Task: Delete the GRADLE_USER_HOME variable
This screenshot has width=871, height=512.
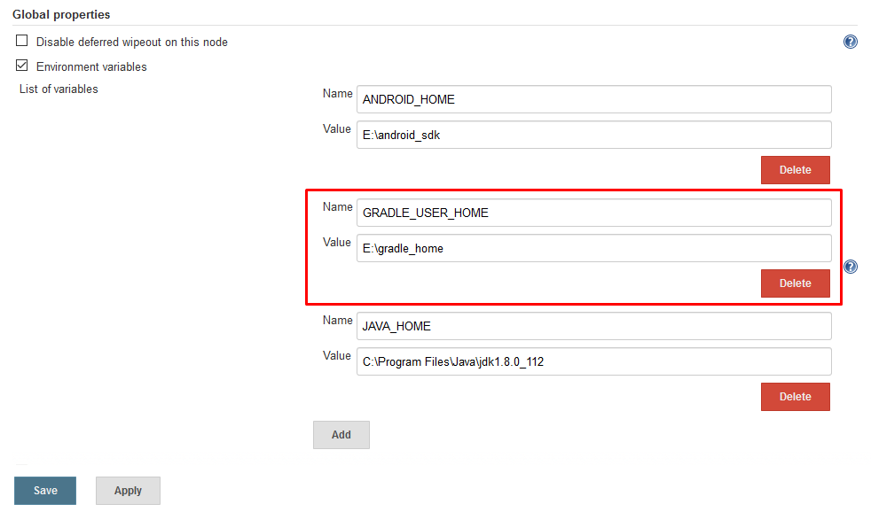Action: pyautogui.click(x=795, y=283)
